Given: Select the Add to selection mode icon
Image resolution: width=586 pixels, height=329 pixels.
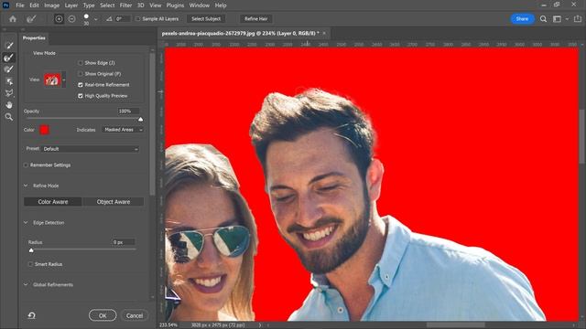Looking at the screenshot, I should pyautogui.click(x=59, y=18).
